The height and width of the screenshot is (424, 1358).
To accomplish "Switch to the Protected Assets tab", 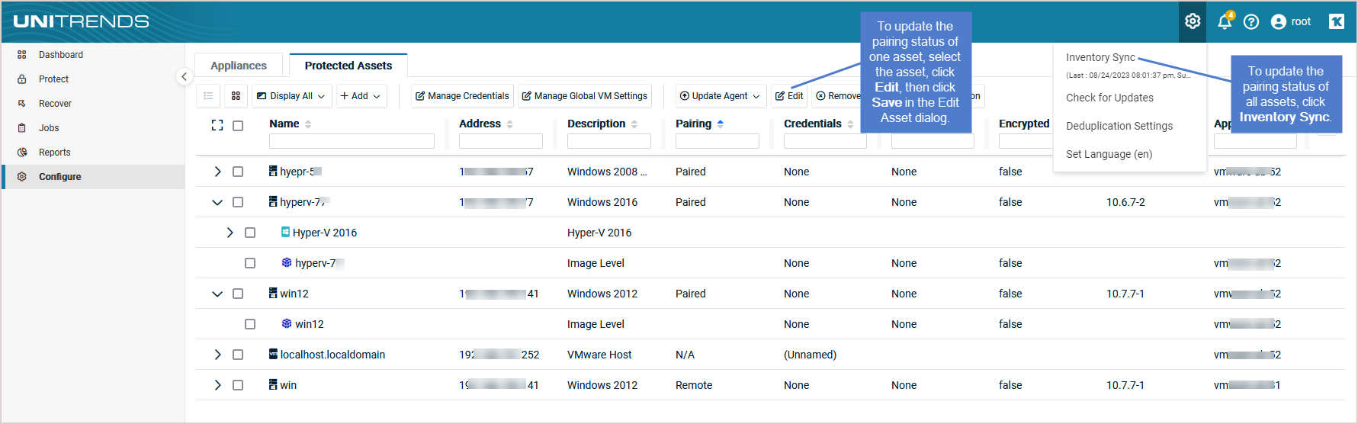I will coord(348,66).
